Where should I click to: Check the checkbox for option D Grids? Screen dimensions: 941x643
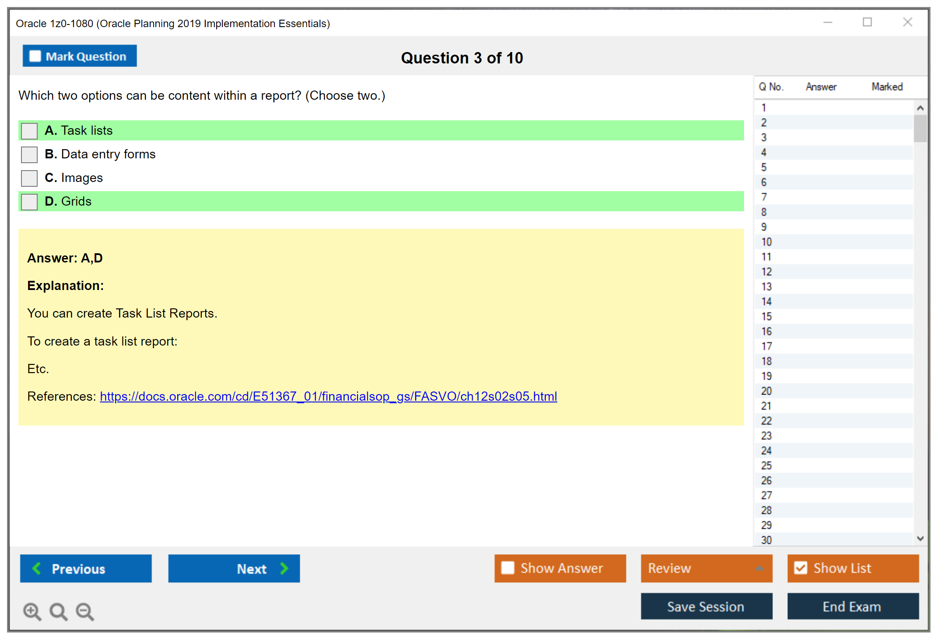[x=29, y=202]
